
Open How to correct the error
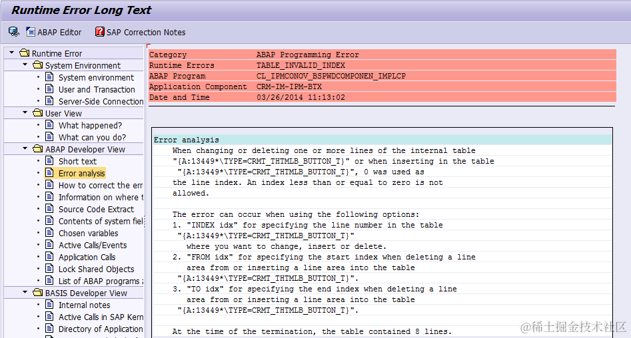click(x=101, y=185)
